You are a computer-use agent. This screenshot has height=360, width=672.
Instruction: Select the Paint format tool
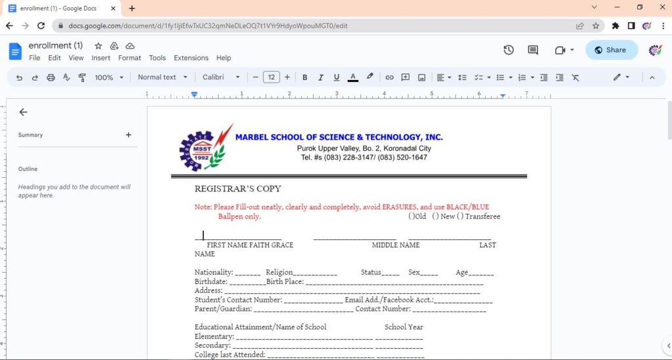(82, 77)
